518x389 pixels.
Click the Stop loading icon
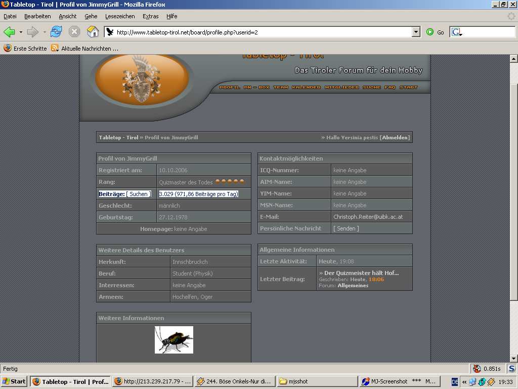[74, 32]
